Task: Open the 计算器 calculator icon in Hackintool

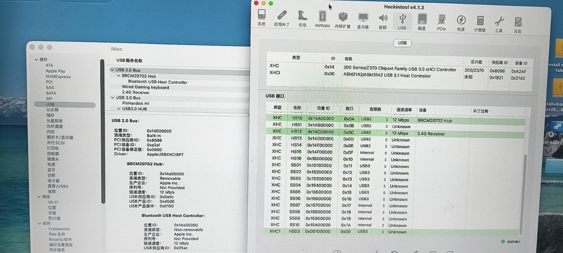Action: [x=480, y=23]
